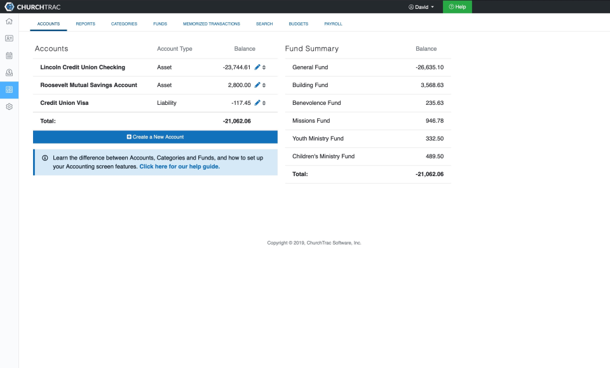Screen dimensions: 610x368
Task: Open Lincoln Credit Union Checking account
Action: pyautogui.click(x=83, y=67)
